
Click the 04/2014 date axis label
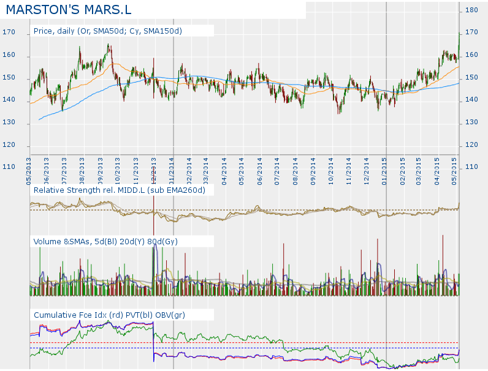pos(224,171)
